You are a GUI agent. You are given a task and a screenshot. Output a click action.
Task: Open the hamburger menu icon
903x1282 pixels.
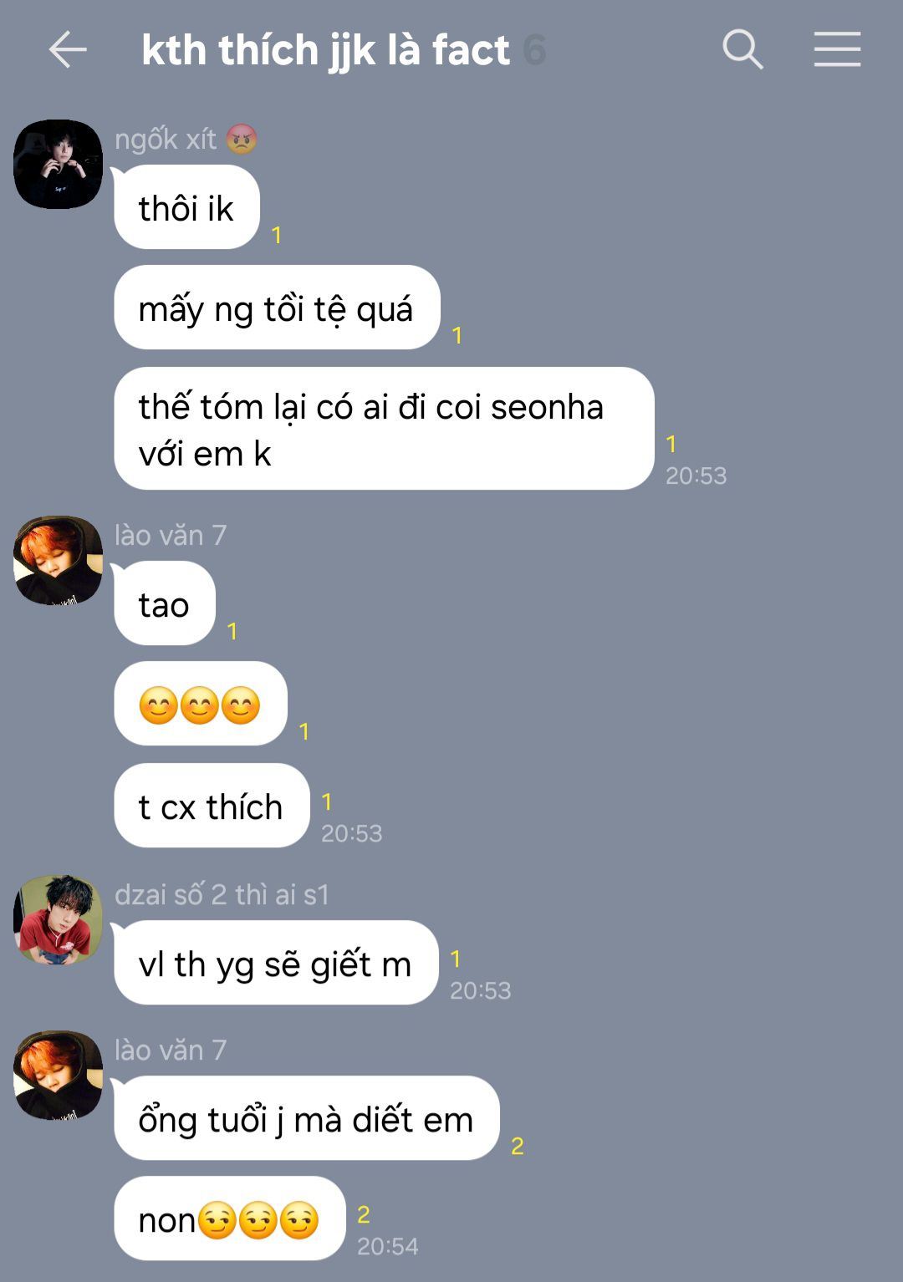tap(837, 49)
